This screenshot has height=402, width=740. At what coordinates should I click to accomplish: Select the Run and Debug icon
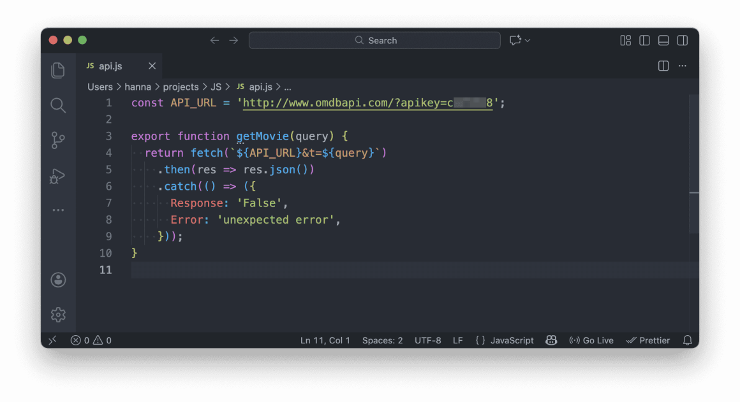(x=58, y=176)
